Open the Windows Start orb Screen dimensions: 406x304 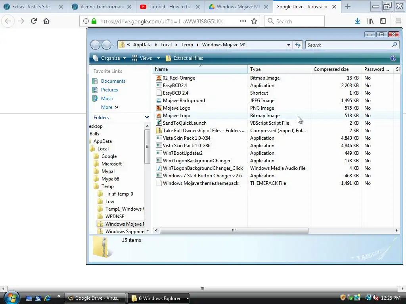point(11,297)
